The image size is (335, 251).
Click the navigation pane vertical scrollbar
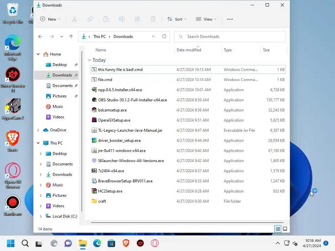pos(81,131)
